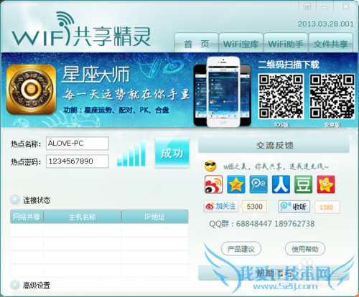
Task: Click the IP地址 column header
Action: coord(155,217)
